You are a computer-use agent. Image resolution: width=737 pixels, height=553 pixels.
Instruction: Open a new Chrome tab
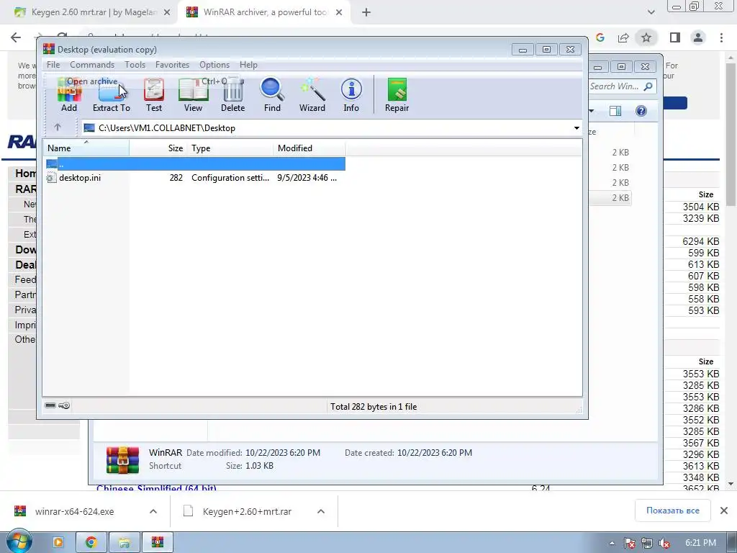[366, 12]
